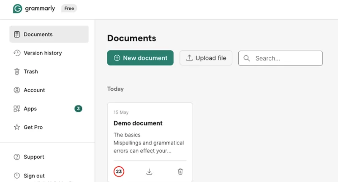Screen dimensions: 338x182
Task: Click the Demo document preview text
Action: point(149,143)
